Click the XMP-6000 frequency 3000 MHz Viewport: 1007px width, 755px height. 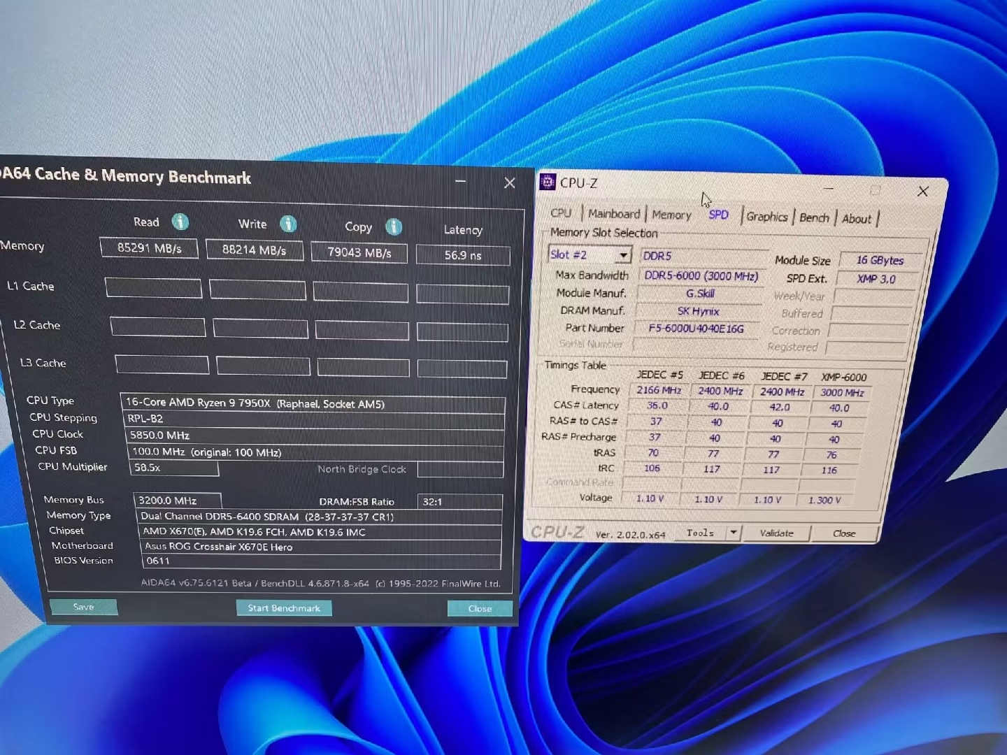point(842,393)
